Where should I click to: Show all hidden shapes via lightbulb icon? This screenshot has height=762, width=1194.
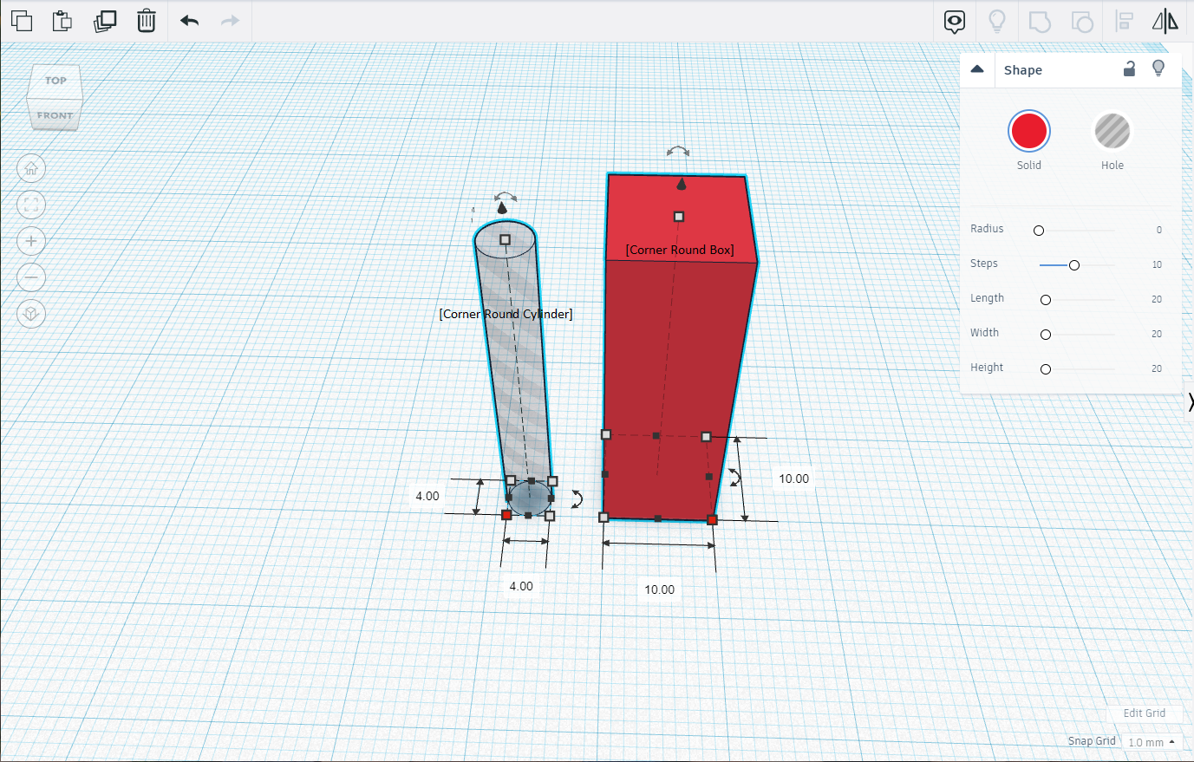click(x=996, y=21)
